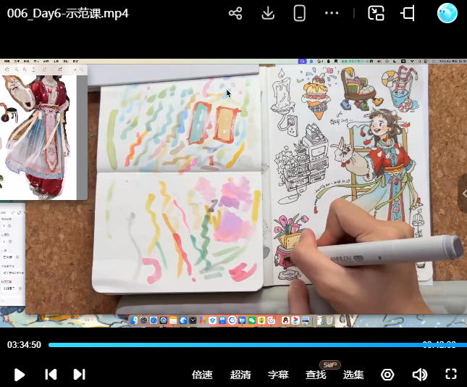The height and width of the screenshot is (387, 467).
Task: Click the crop/pin window icon
Action: 408,13
